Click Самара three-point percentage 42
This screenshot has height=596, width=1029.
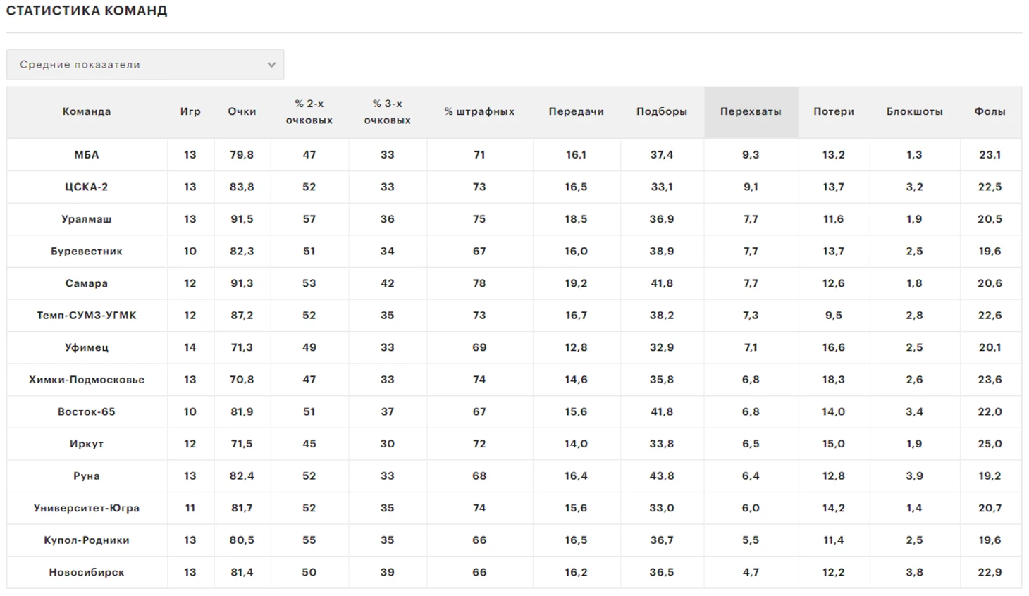[x=388, y=283]
